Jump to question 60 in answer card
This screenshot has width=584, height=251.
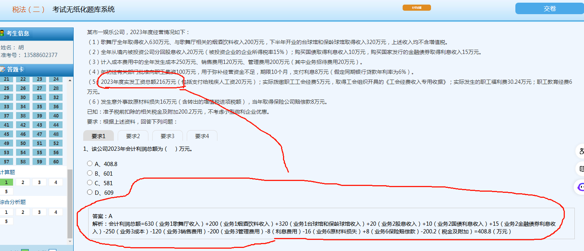(x=56, y=161)
